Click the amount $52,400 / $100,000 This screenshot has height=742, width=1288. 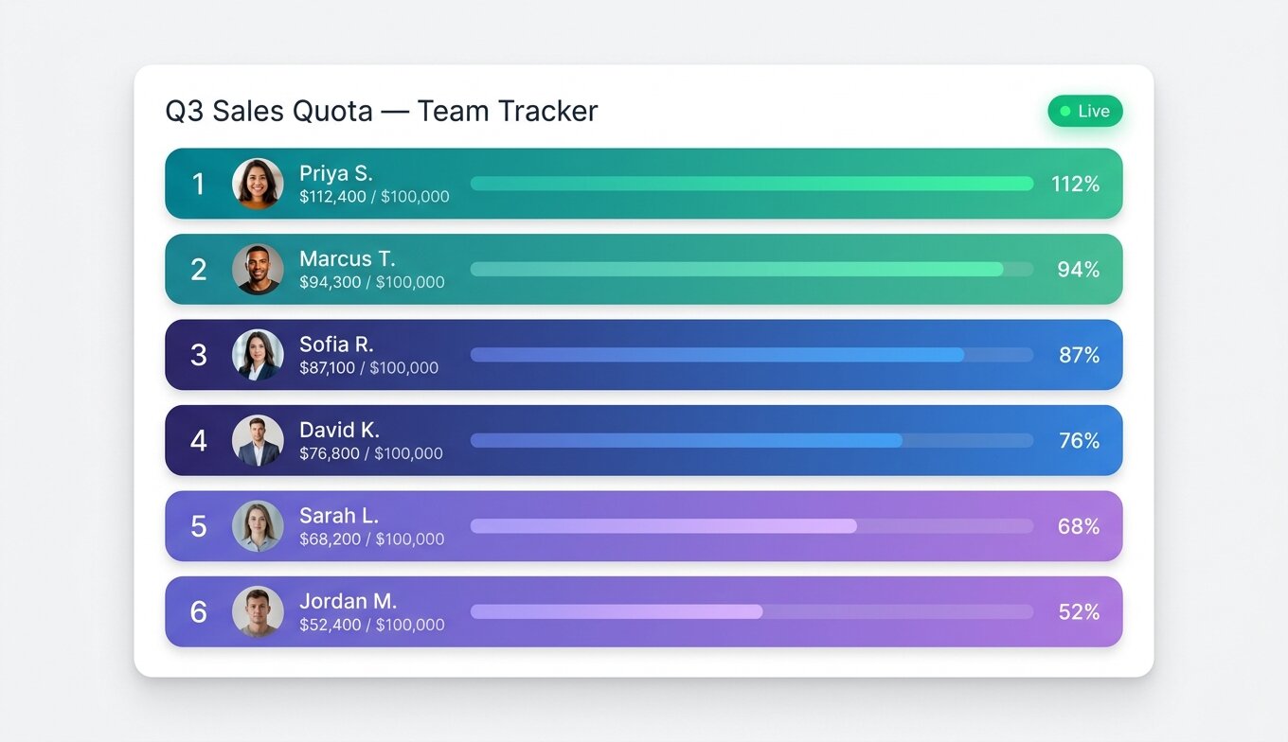[372, 625]
